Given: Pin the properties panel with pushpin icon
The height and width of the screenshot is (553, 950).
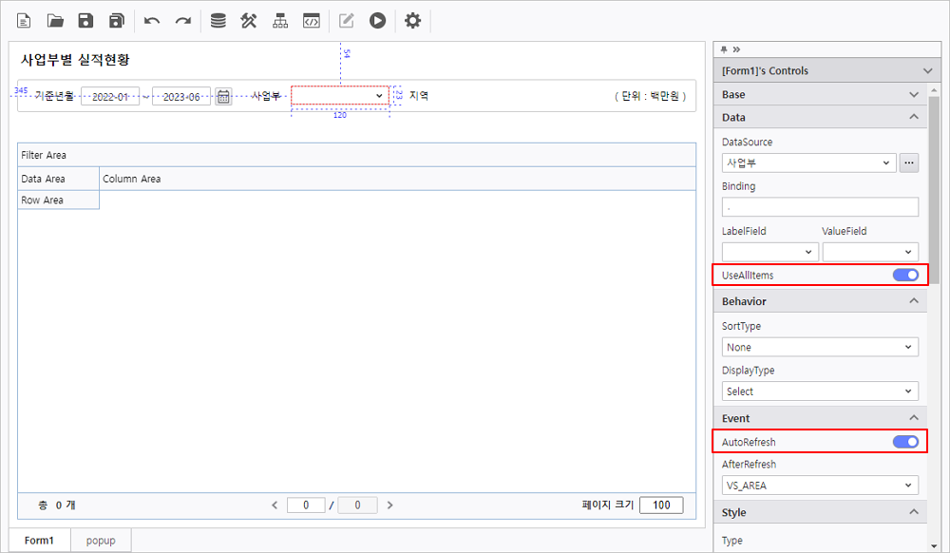Looking at the screenshot, I should [724, 49].
